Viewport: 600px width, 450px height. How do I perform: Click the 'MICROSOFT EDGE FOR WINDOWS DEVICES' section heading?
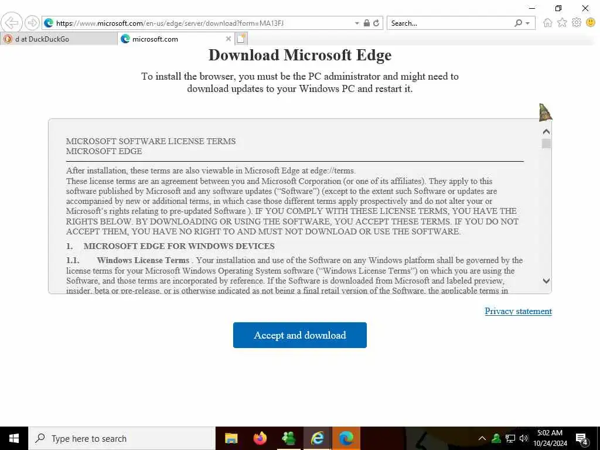[x=179, y=246]
